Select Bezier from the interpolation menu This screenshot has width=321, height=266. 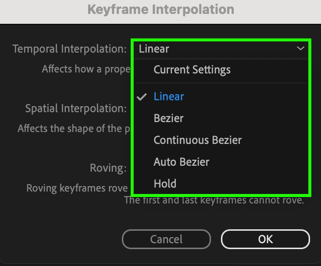coord(168,118)
